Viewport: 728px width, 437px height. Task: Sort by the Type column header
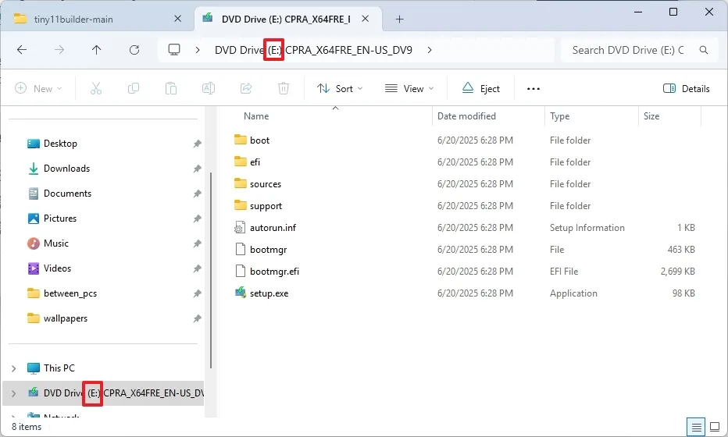(559, 116)
